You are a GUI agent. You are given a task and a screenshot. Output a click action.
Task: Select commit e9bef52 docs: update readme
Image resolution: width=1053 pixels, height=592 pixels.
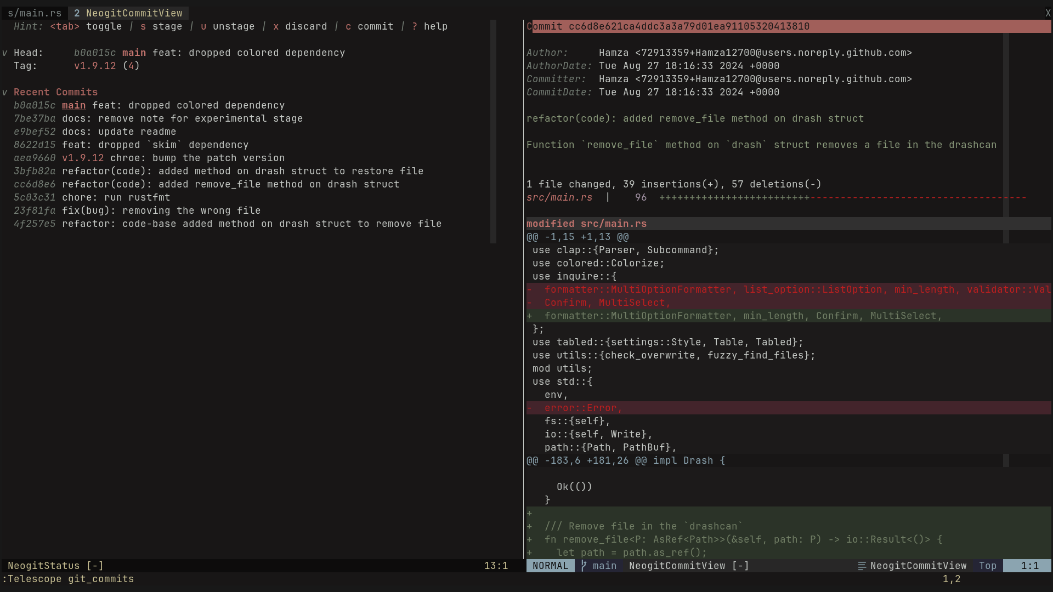pyautogui.click(x=95, y=132)
